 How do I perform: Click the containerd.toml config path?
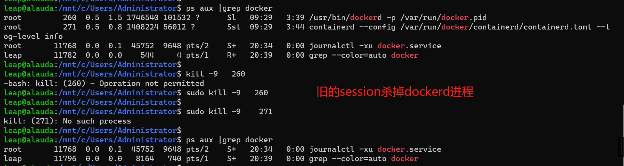496,27
